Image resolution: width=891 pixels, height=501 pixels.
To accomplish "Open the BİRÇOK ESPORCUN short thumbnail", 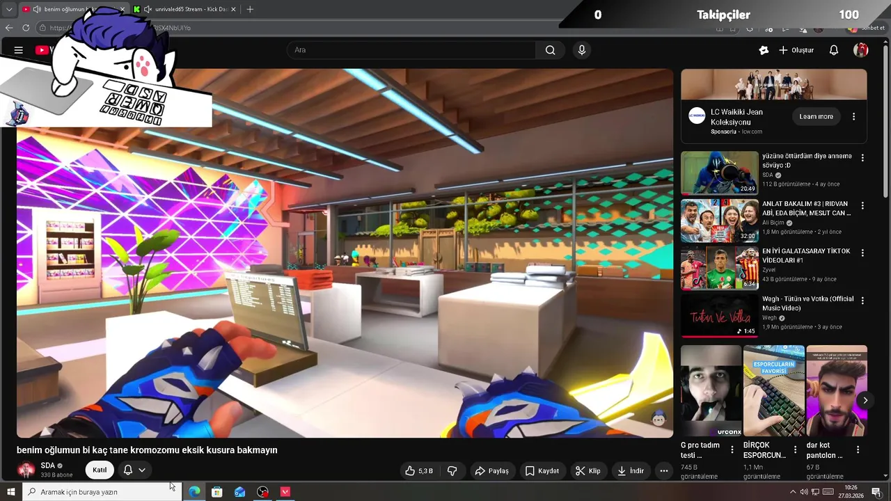I will [773, 391].
